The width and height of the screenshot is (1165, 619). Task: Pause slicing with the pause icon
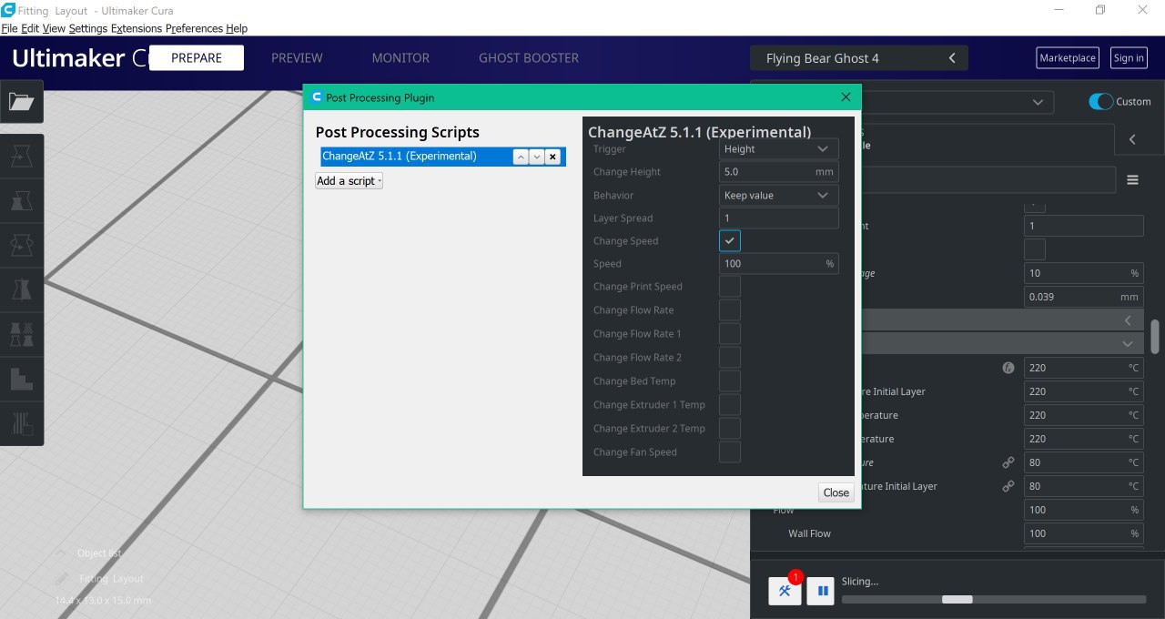(x=823, y=591)
